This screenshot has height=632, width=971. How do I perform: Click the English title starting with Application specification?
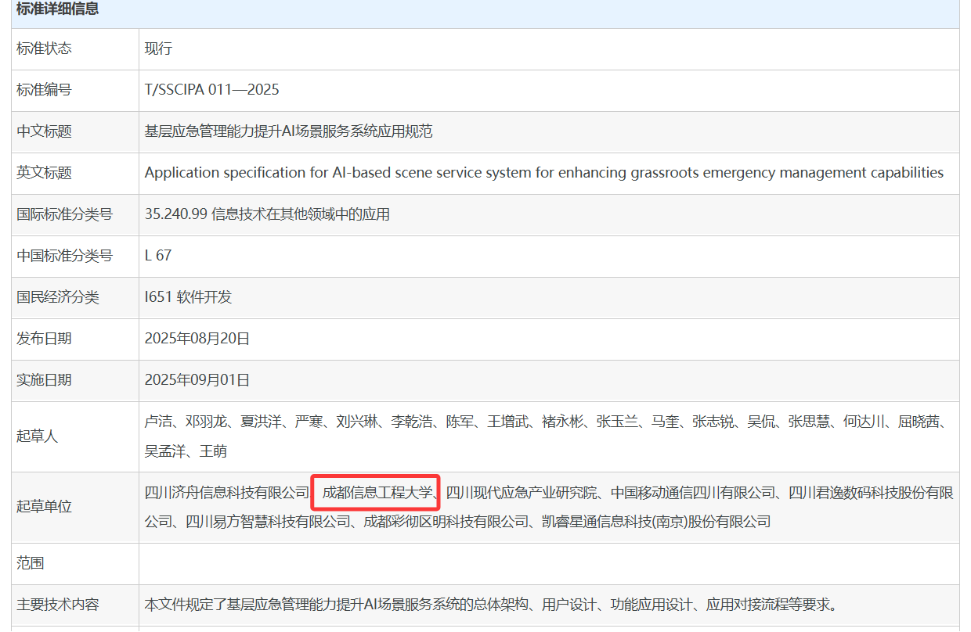(543, 173)
